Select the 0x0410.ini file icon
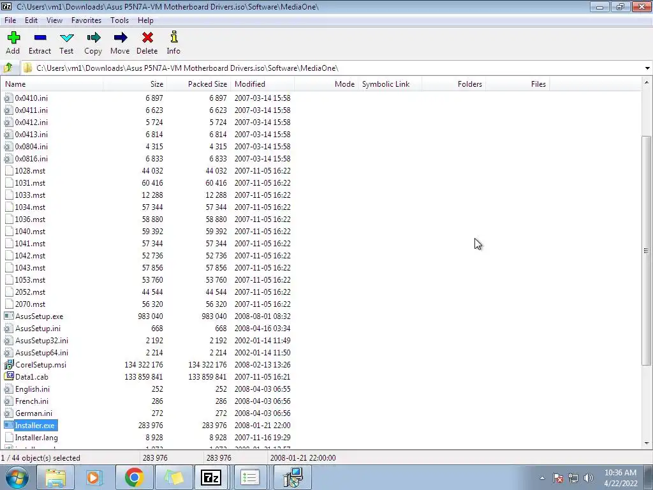The image size is (653, 490). click(x=9, y=98)
